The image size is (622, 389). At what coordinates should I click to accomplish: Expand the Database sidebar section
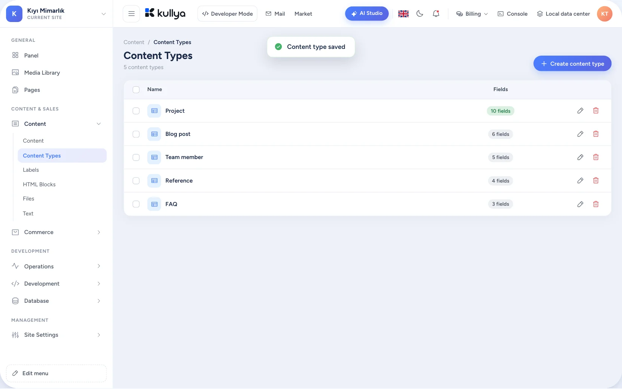(x=56, y=301)
